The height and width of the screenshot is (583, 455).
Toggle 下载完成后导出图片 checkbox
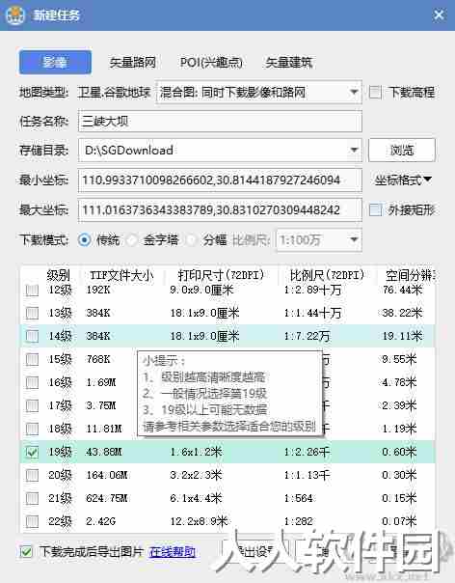[x=26, y=552]
